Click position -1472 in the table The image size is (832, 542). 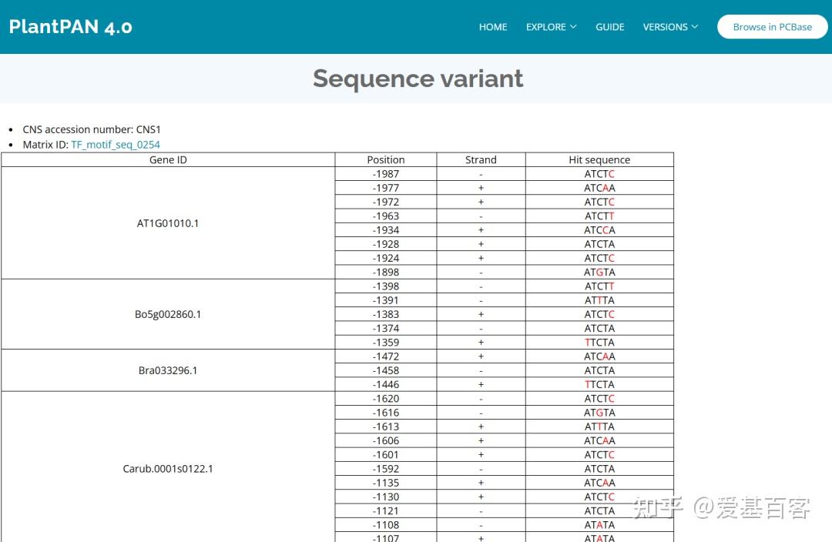coord(386,356)
